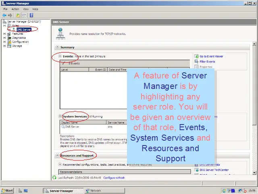Sort by the Service Name column header
258x194 pixels.
point(117,122)
